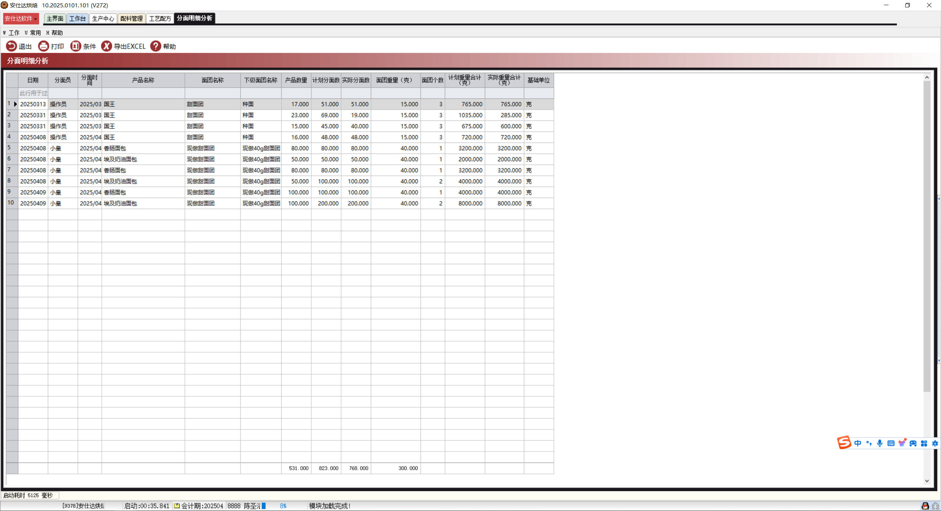Click the 实际分面数 column header

point(355,80)
